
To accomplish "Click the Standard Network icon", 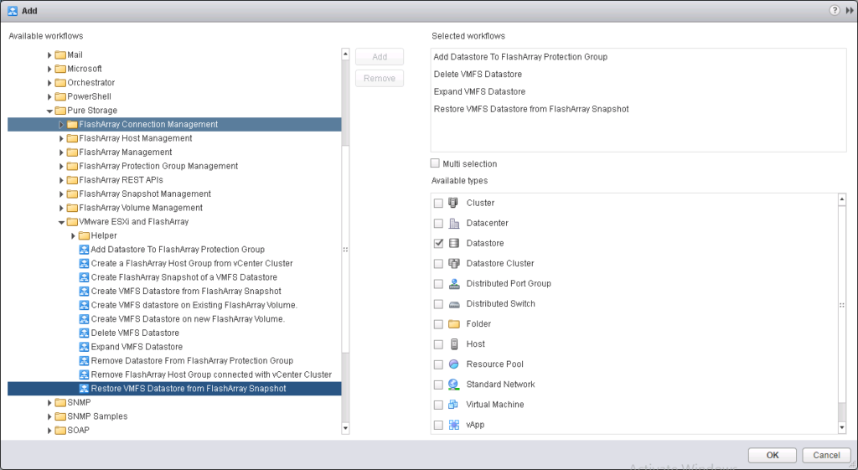I will pyautogui.click(x=453, y=385).
